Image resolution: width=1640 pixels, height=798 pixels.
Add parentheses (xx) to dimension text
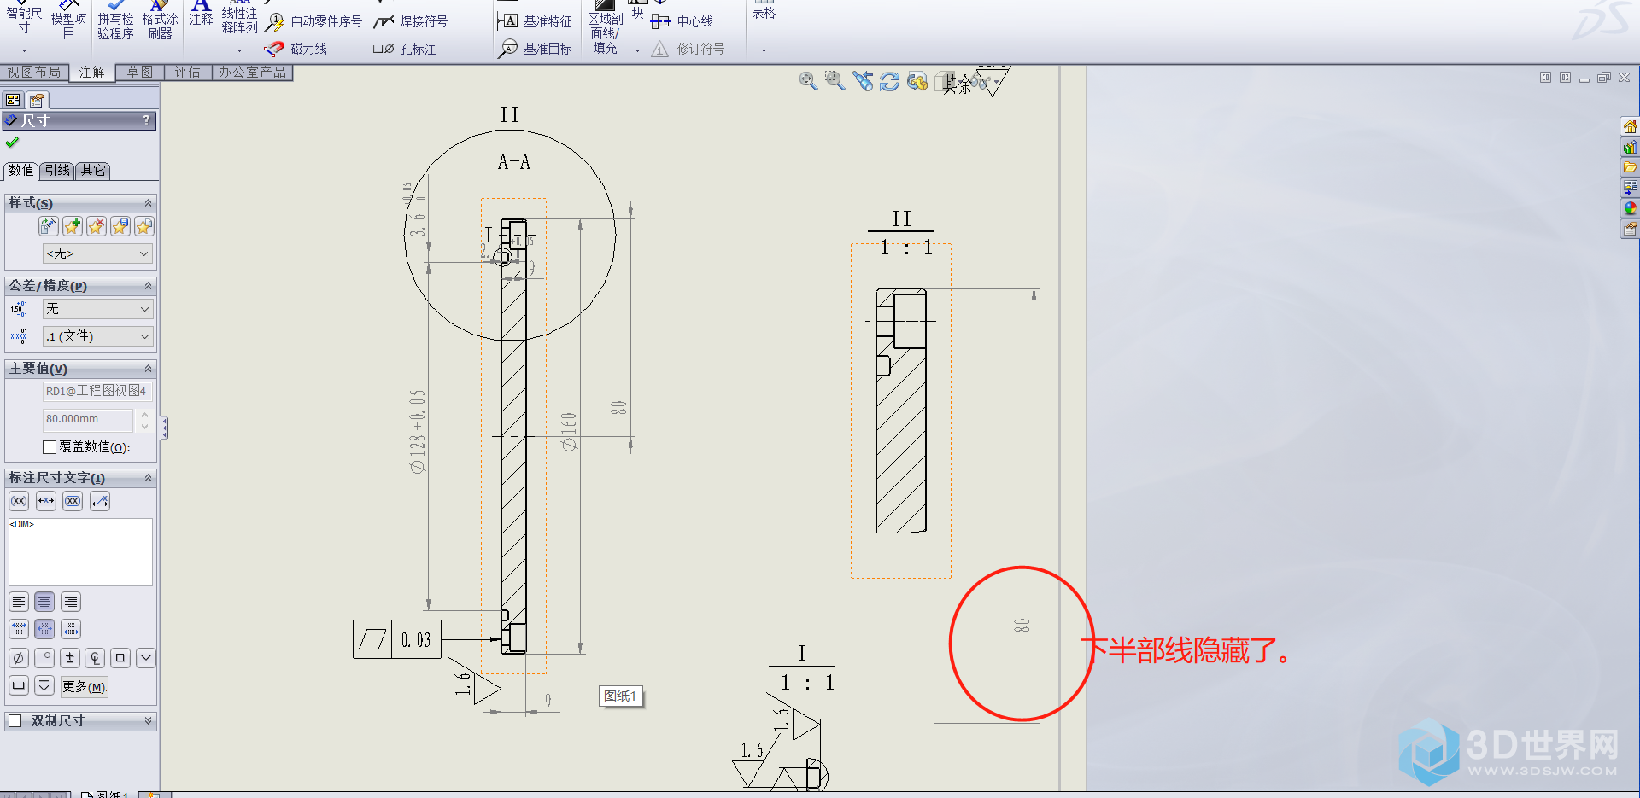pyautogui.click(x=19, y=501)
